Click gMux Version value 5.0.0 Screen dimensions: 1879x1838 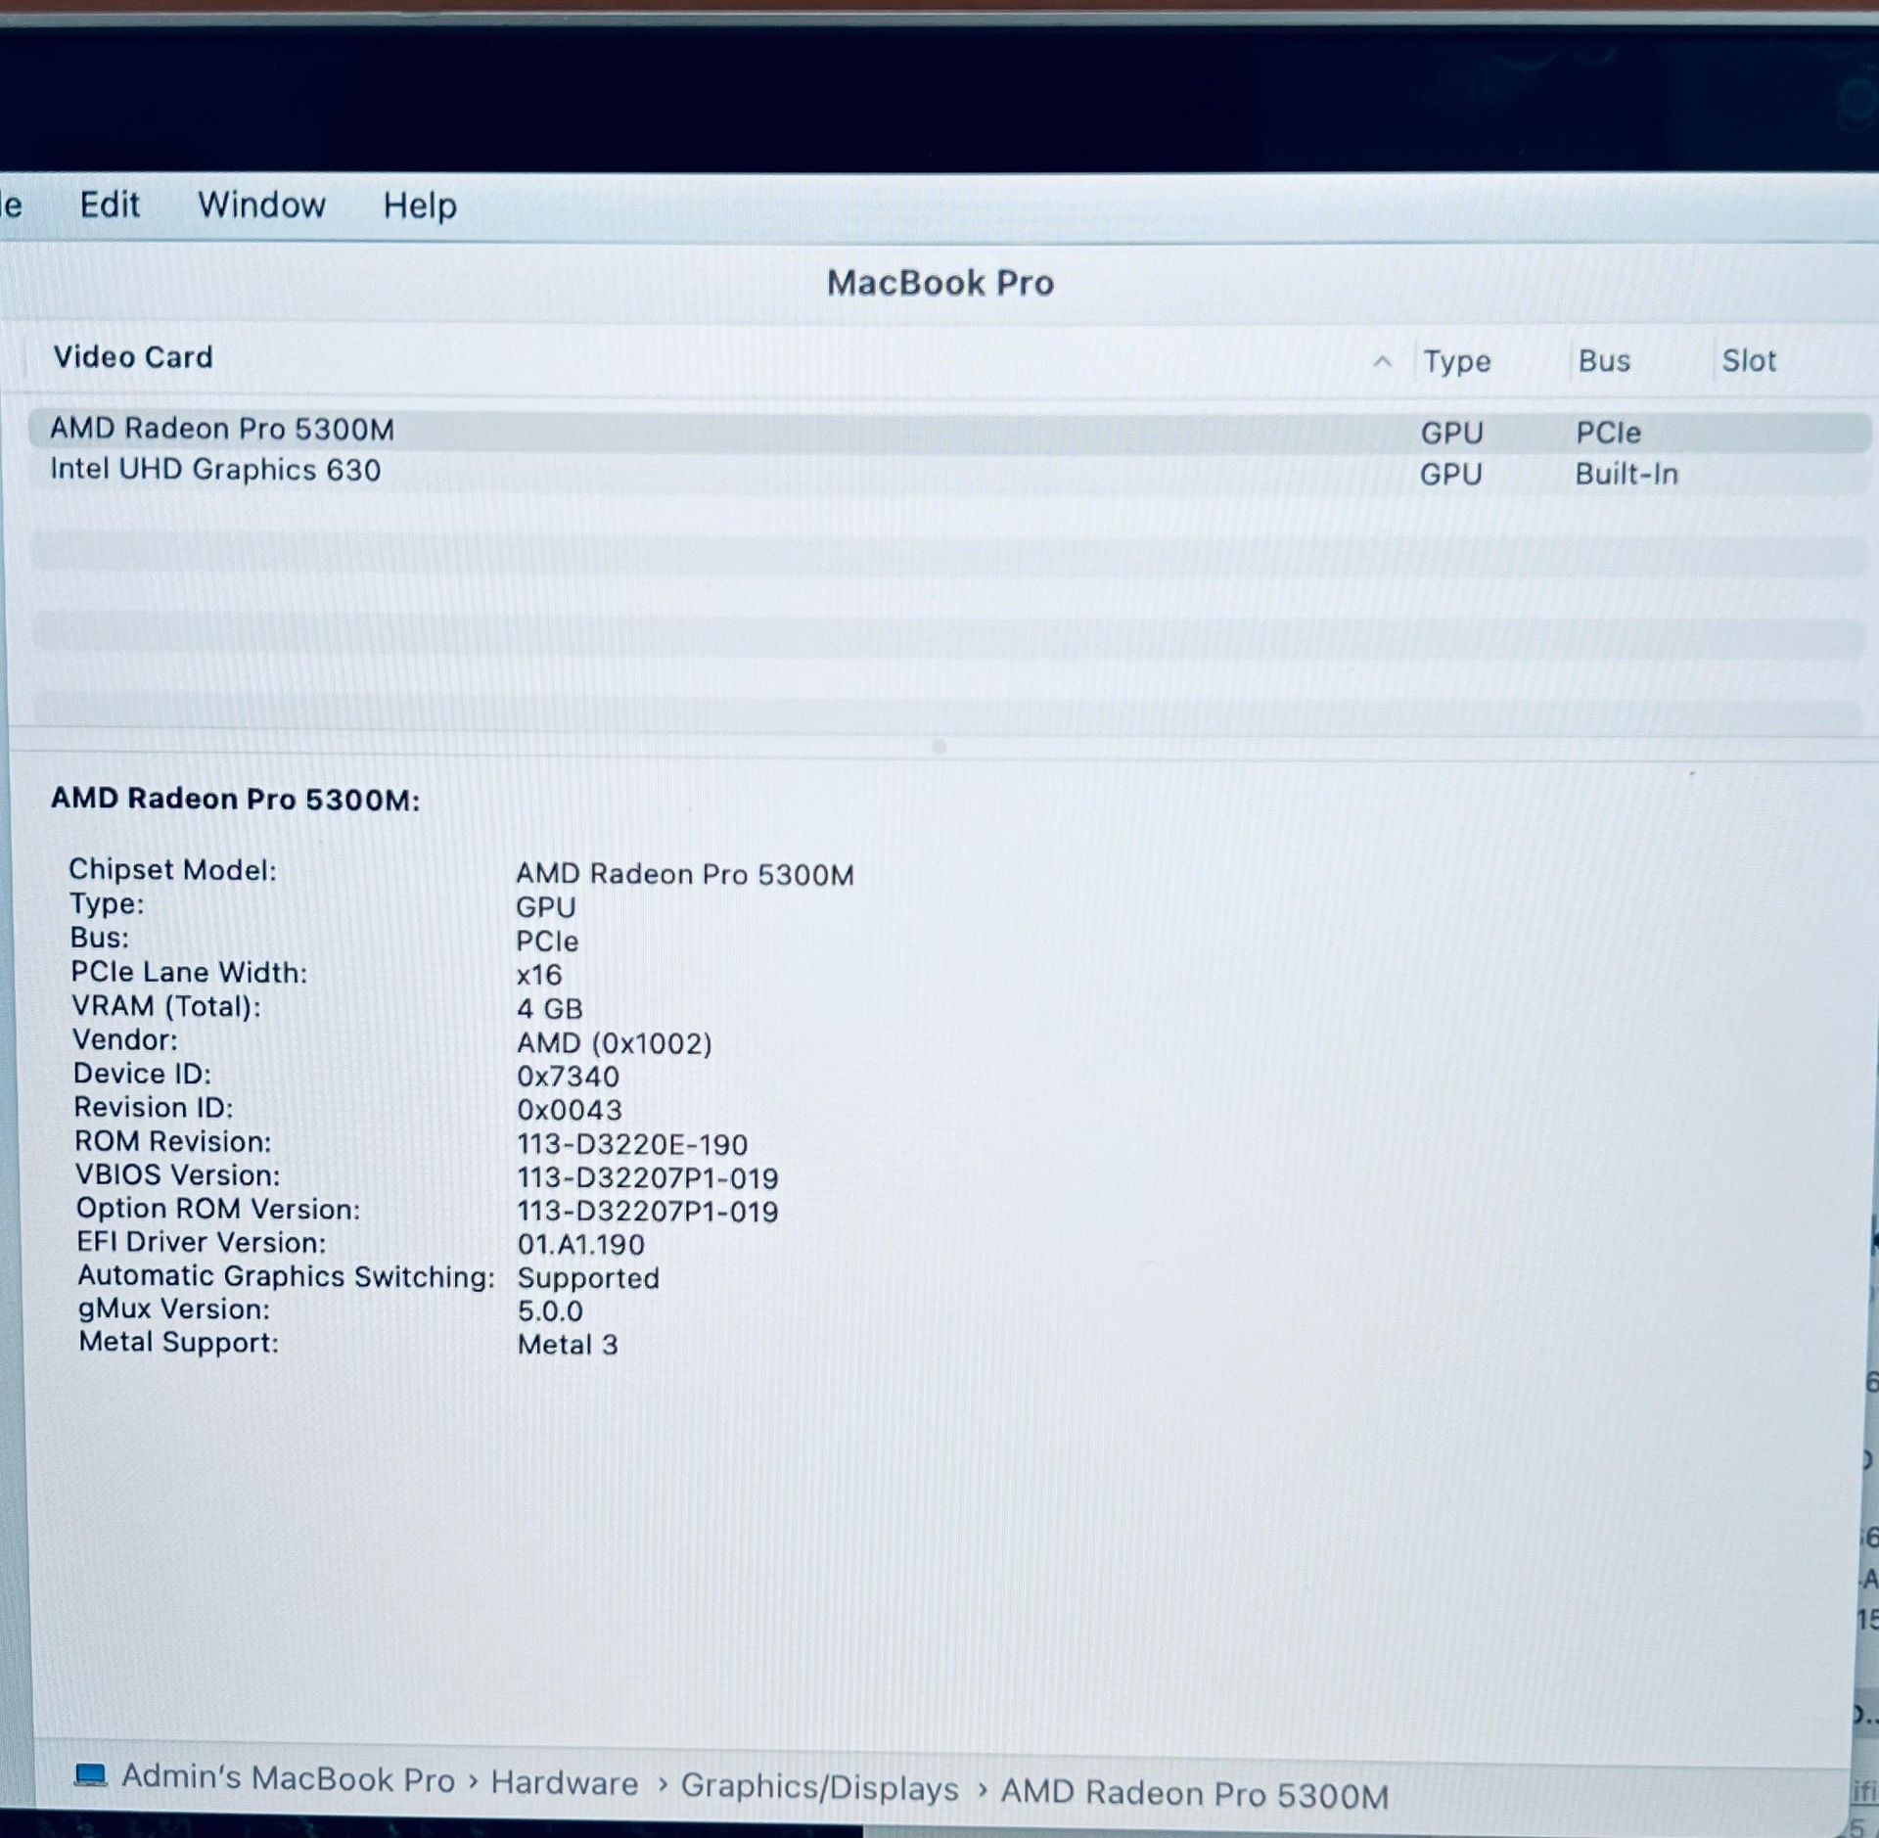[x=550, y=1311]
